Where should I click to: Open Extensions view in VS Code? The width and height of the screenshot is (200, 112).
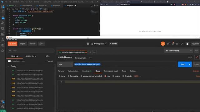coord(3,34)
